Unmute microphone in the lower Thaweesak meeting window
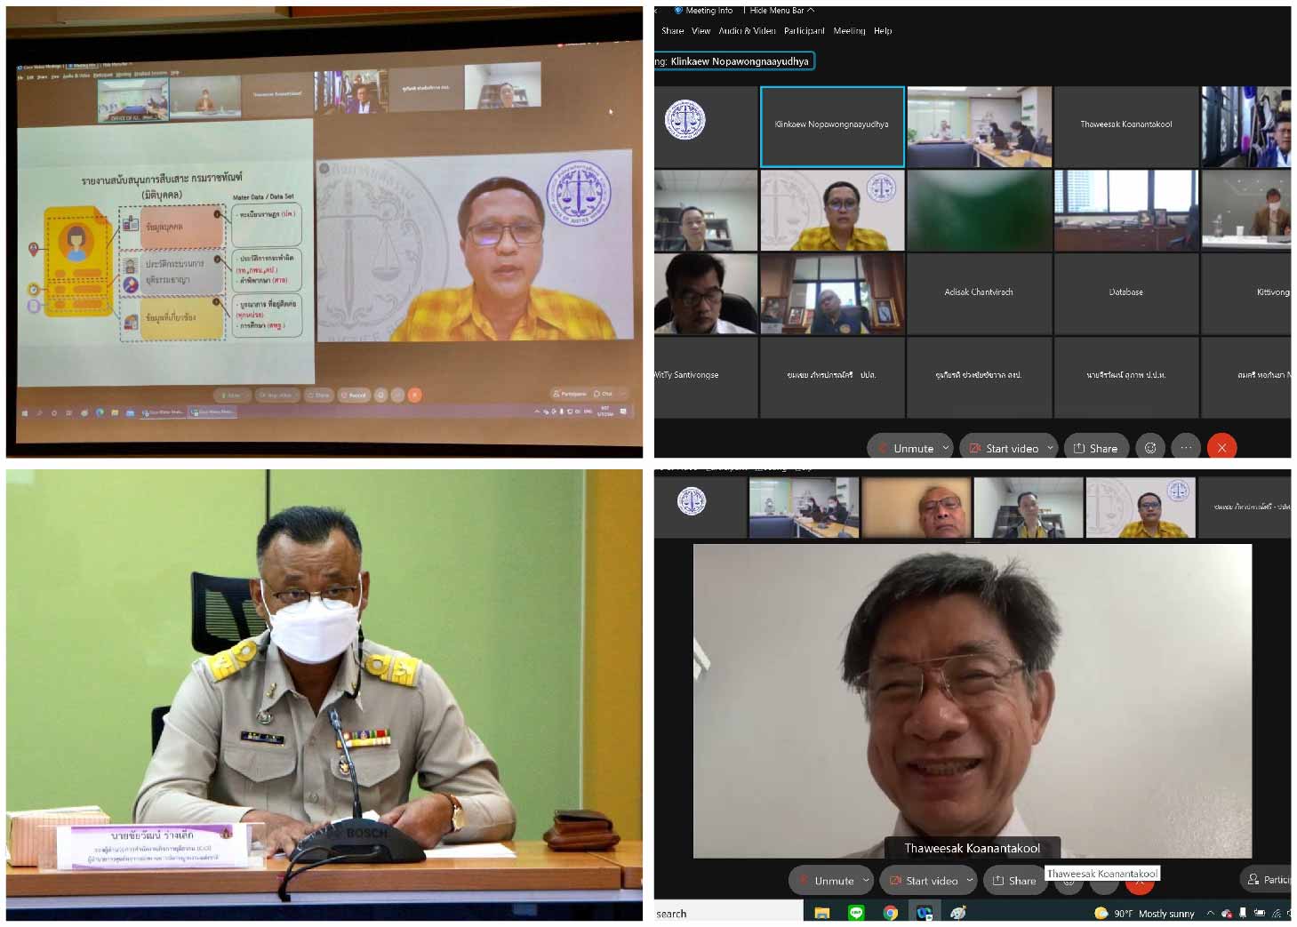 coord(826,881)
